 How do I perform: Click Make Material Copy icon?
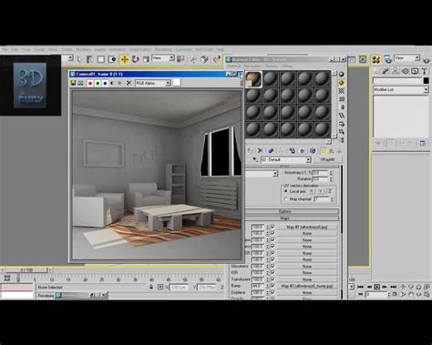271,150
